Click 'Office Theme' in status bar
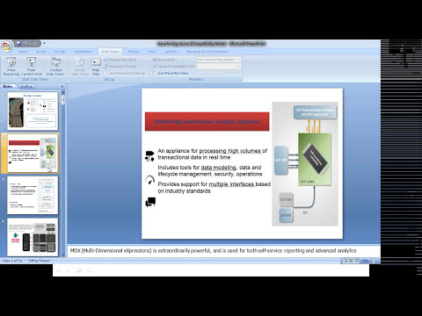The image size is (422, 316). point(40,261)
